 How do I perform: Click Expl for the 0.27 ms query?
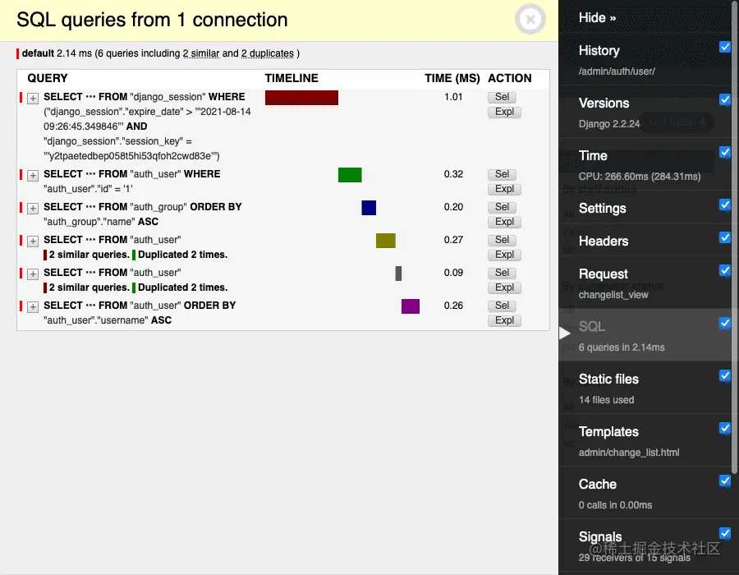coord(504,255)
